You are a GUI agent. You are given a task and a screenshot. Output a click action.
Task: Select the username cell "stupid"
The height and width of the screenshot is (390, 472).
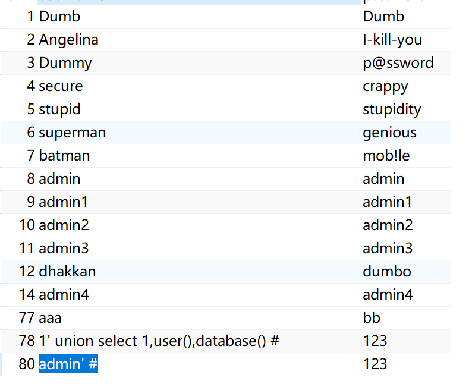199,109
